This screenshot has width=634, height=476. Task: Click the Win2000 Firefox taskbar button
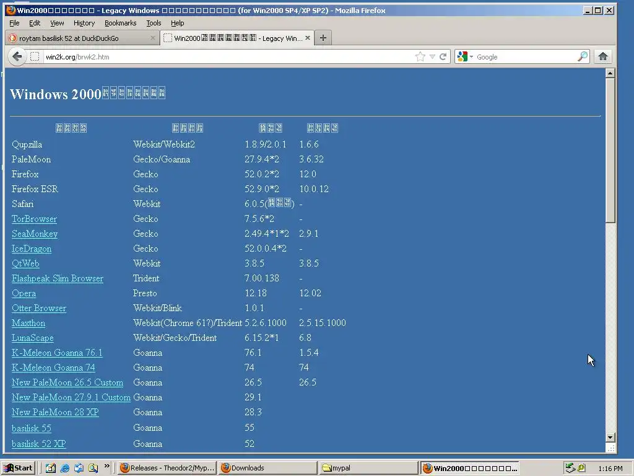470,468
